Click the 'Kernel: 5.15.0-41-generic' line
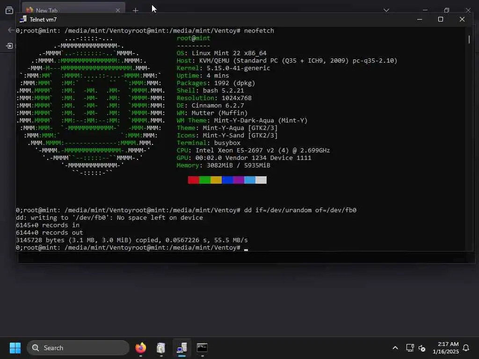 coord(223,68)
